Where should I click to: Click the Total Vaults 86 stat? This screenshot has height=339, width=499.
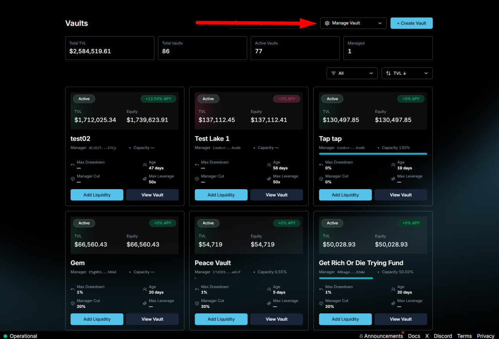pos(202,48)
